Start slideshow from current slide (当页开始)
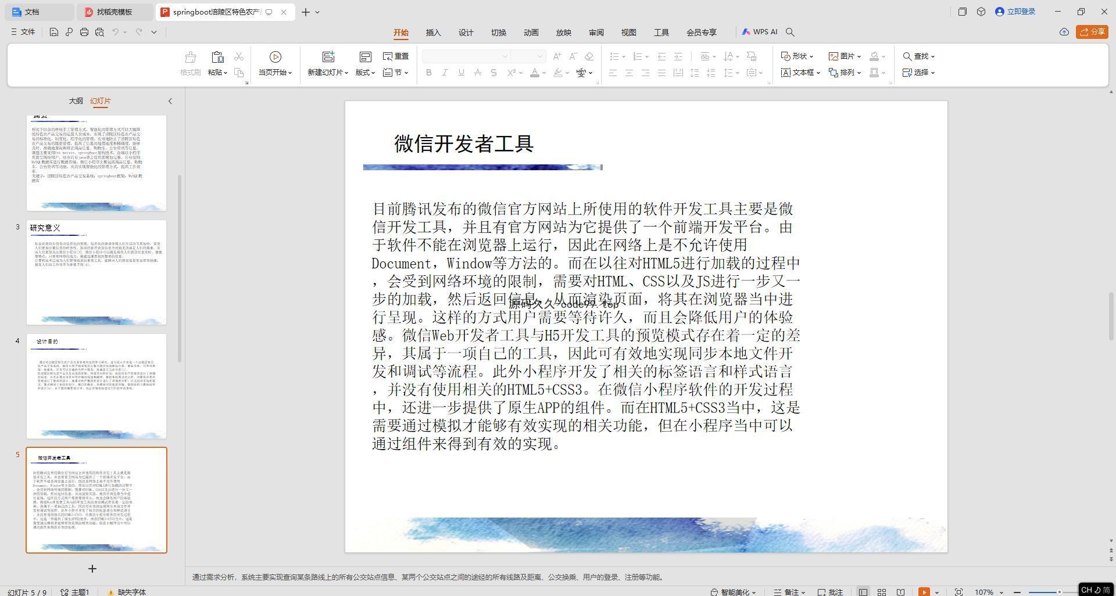Screen dimensions: 1116x596 click(x=275, y=64)
